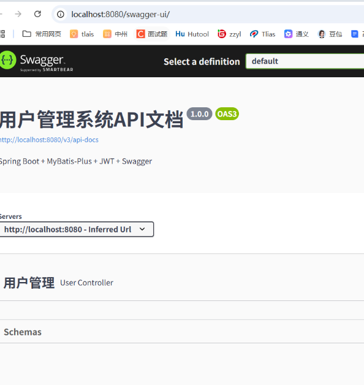Open the 通义 bookmark
The height and width of the screenshot is (385, 364).
click(x=296, y=34)
